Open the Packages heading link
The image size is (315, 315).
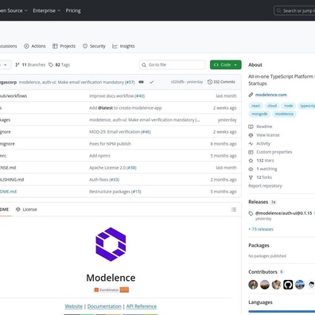259,246
